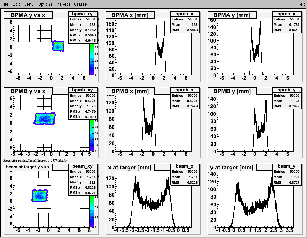
Task: Click RMS value 0.5848 in bpma_x stats
Action: click(192, 30)
